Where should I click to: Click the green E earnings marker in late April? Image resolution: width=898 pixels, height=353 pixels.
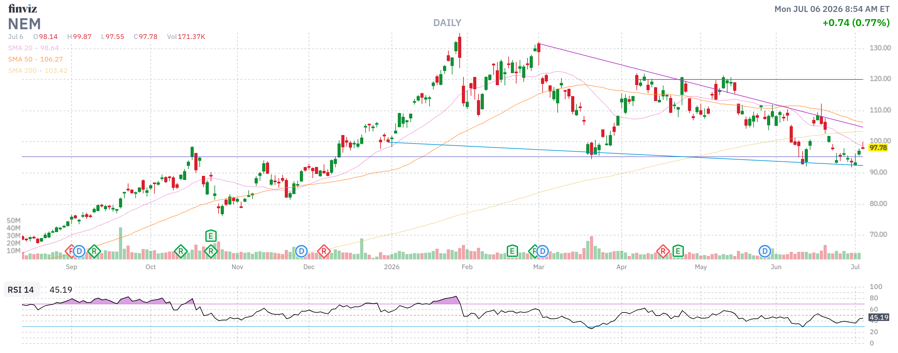coord(678,251)
